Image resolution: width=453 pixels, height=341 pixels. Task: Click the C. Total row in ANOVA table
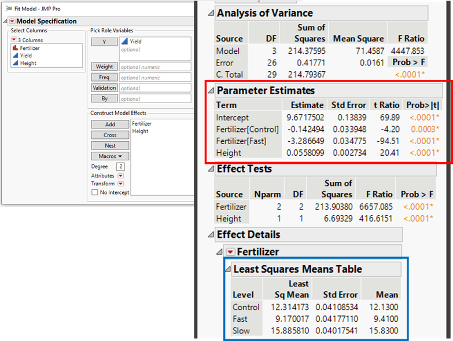coord(321,75)
